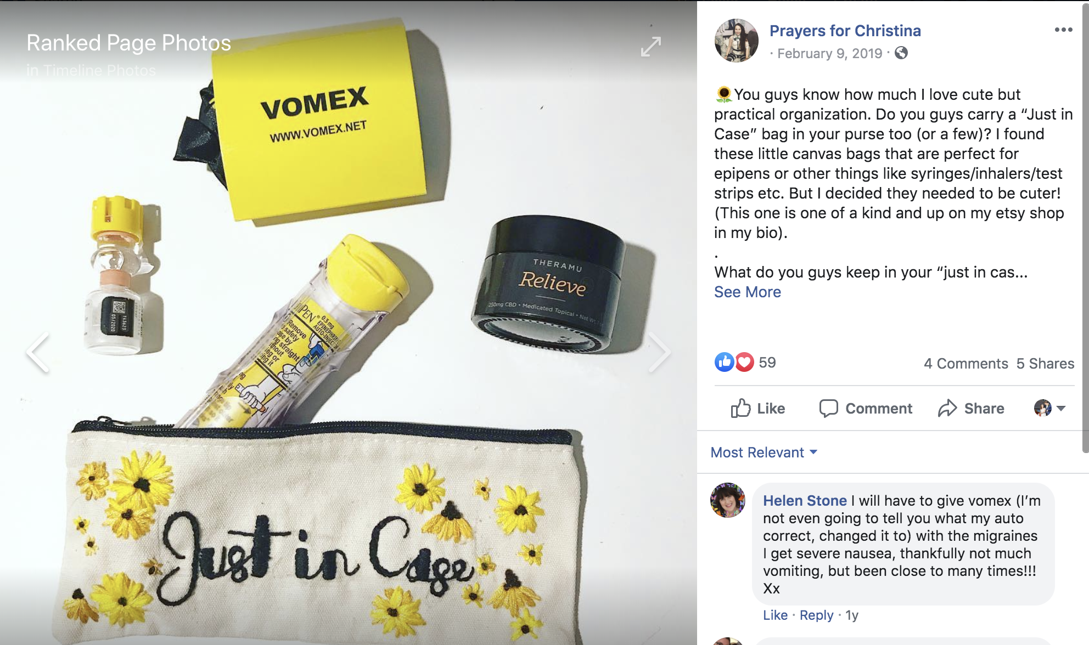The width and height of the screenshot is (1089, 645).
Task: Reply to Helen Stone's comment
Action: (x=816, y=615)
